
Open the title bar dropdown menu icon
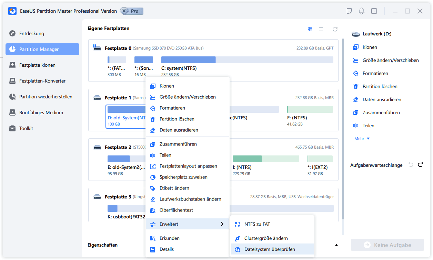click(374, 11)
